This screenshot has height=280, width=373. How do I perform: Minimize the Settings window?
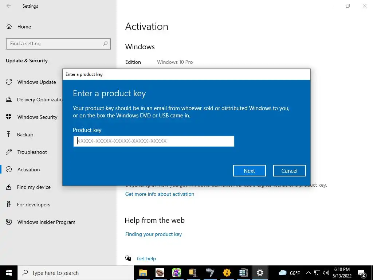coord(331,6)
